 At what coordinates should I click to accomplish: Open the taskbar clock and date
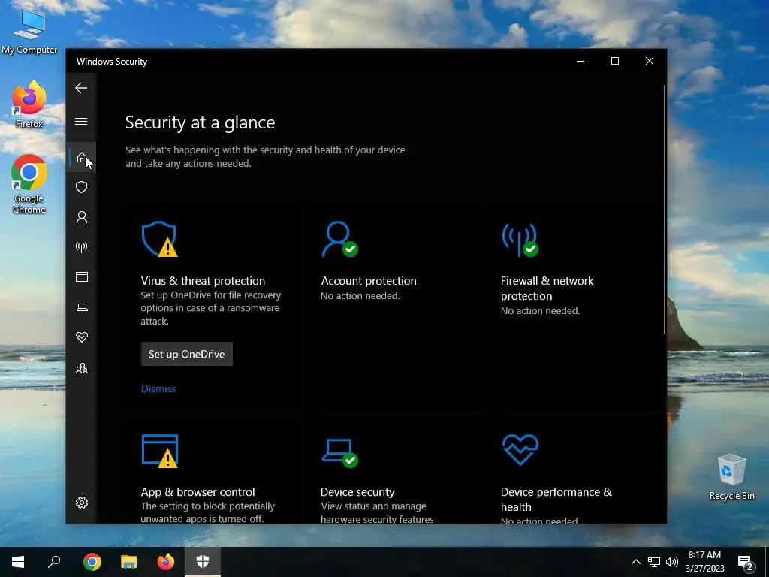704,562
